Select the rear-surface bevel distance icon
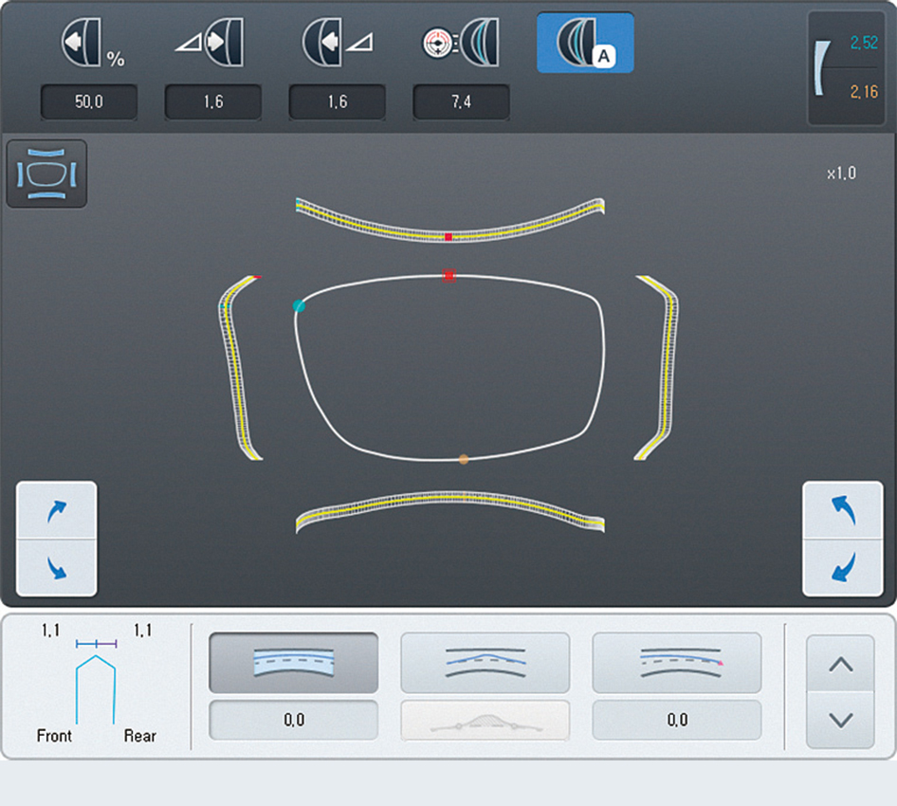 point(337,44)
